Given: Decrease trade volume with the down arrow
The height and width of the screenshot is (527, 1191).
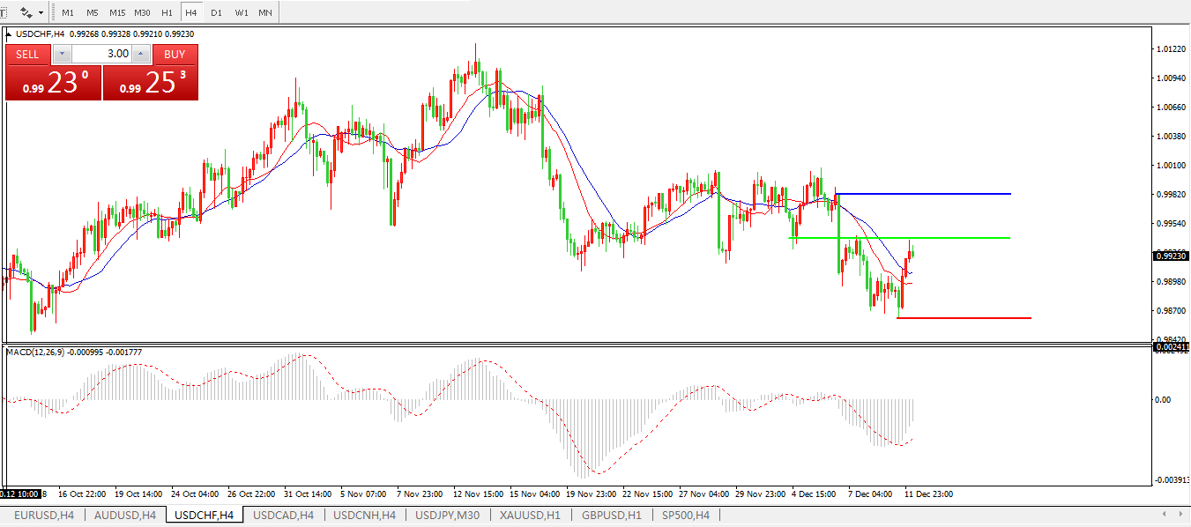Looking at the screenshot, I should click(x=62, y=54).
